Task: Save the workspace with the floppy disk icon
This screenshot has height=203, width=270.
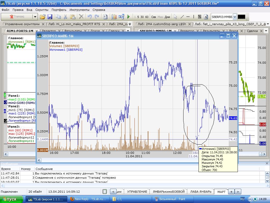Action: point(50,17)
